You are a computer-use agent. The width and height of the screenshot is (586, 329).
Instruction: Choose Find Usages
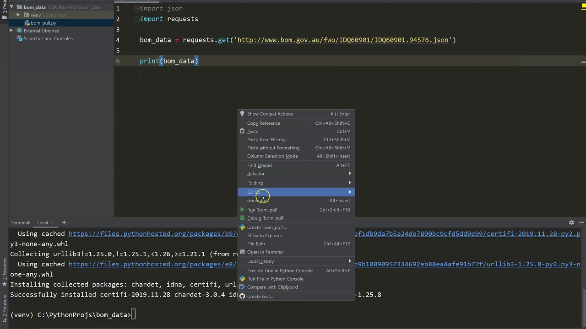296,165
